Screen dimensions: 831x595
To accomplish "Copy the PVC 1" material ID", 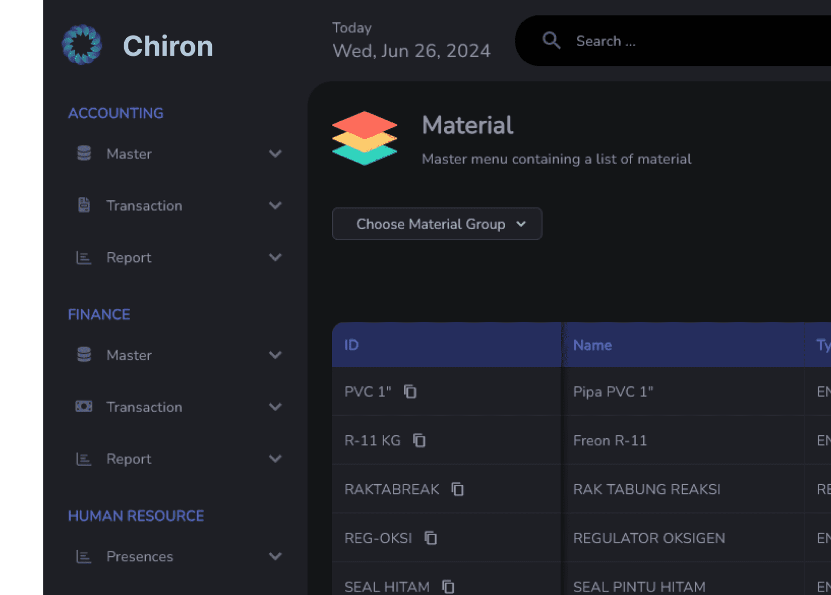I will tap(410, 392).
